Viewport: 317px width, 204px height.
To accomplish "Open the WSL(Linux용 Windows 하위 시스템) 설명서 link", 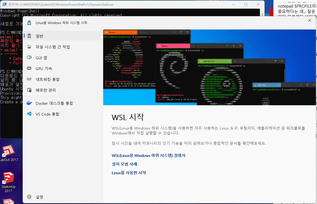I will pyautogui.click(x=148, y=156).
